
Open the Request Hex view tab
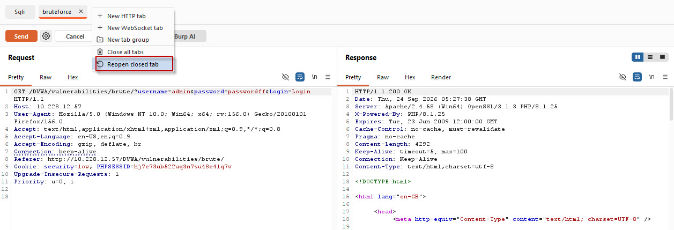[73, 77]
